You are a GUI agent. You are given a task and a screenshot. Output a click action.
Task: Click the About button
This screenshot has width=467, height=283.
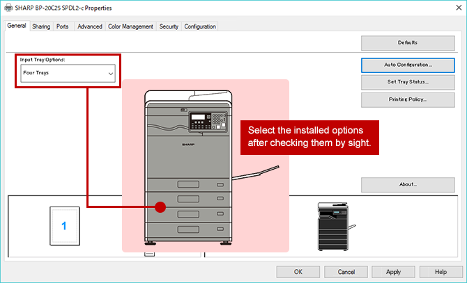point(408,185)
